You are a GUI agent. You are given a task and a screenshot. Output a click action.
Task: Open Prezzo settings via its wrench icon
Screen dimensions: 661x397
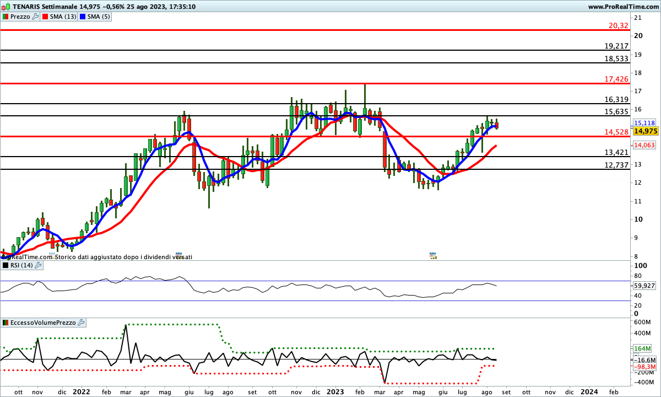click(36, 17)
